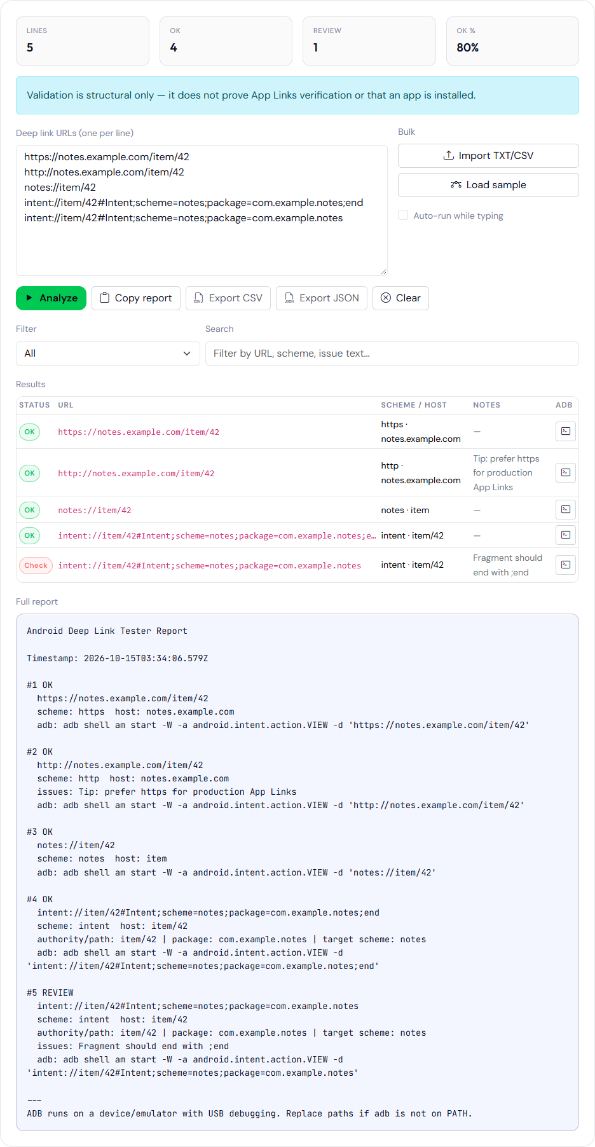Image resolution: width=595 pixels, height=1147 pixels.
Task: Copy ADB command for http://notes.example.com/item/42
Action: pos(565,472)
